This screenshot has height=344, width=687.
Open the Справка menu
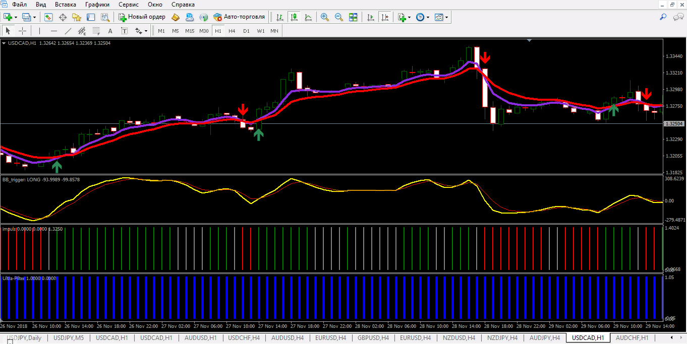[183, 4]
